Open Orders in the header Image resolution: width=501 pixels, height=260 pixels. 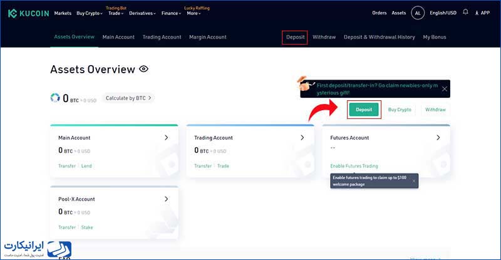tap(380, 13)
